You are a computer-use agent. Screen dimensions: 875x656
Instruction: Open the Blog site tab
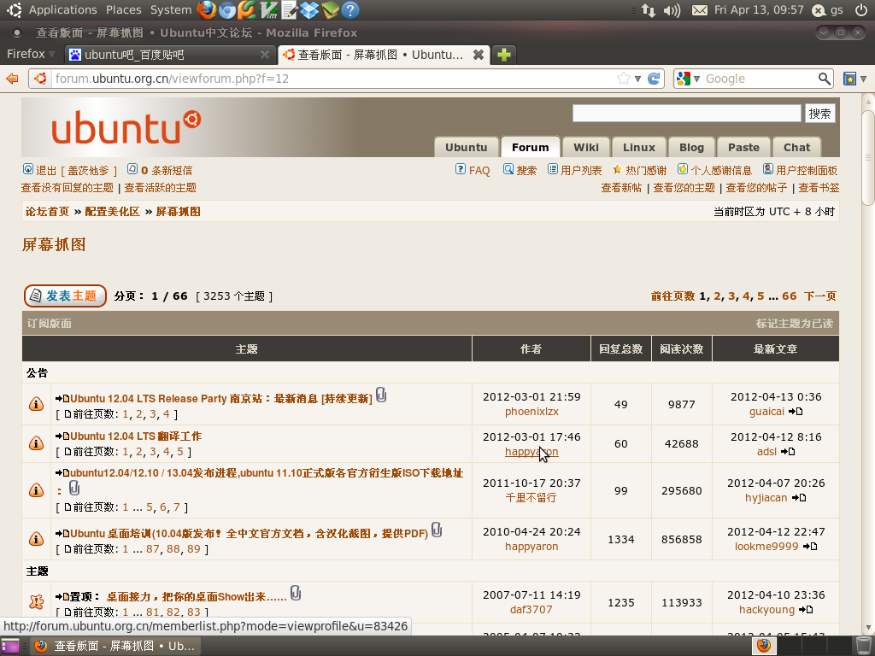pos(691,147)
